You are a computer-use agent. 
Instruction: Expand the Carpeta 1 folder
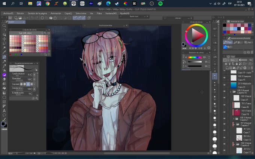pos(234,119)
